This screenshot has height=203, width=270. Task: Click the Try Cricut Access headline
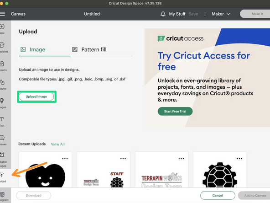click(x=204, y=61)
